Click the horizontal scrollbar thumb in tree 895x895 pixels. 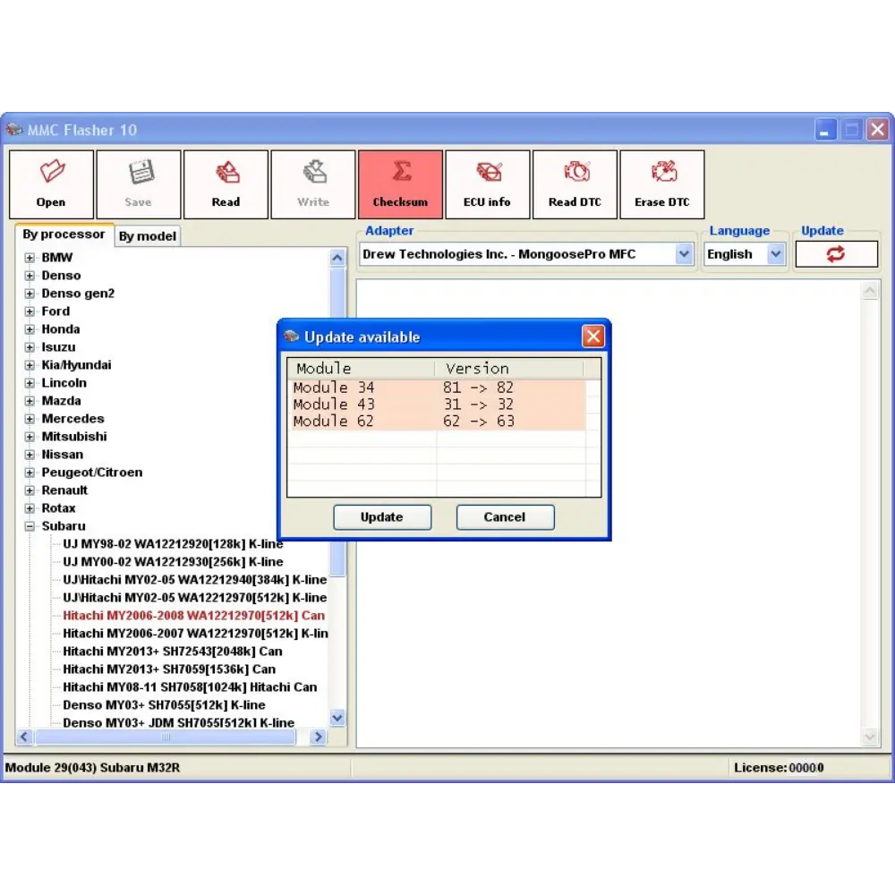click(166, 737)
